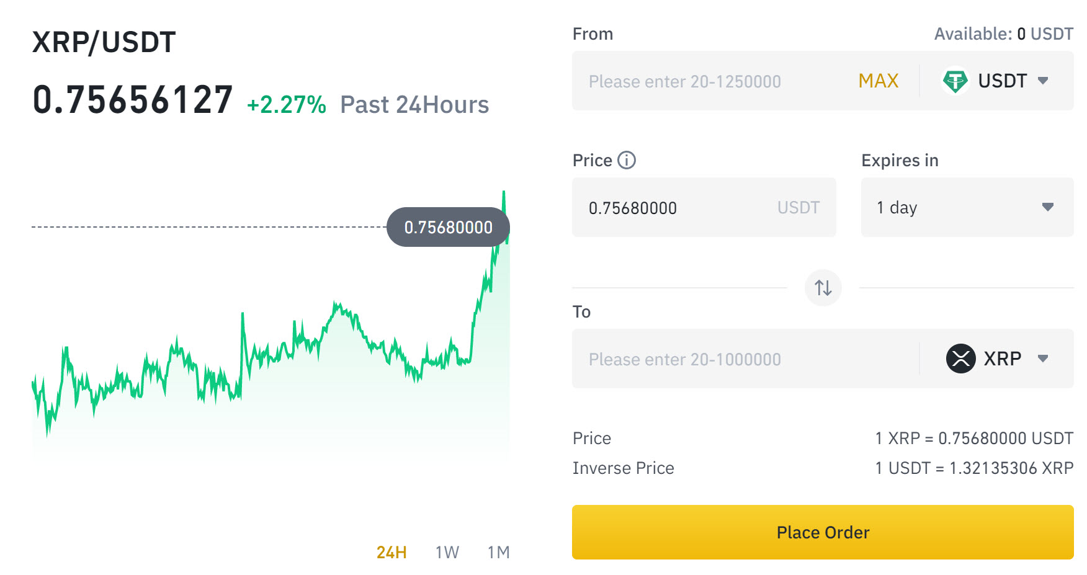Click the 0.75680000 price marker on chart
This screenshot has height=575, width=1087.
tap(448, 227)
